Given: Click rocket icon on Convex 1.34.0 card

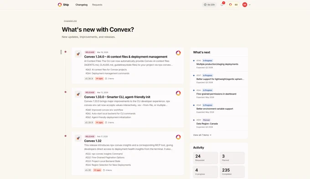Looking at the screenshot, I should (78, 54).
